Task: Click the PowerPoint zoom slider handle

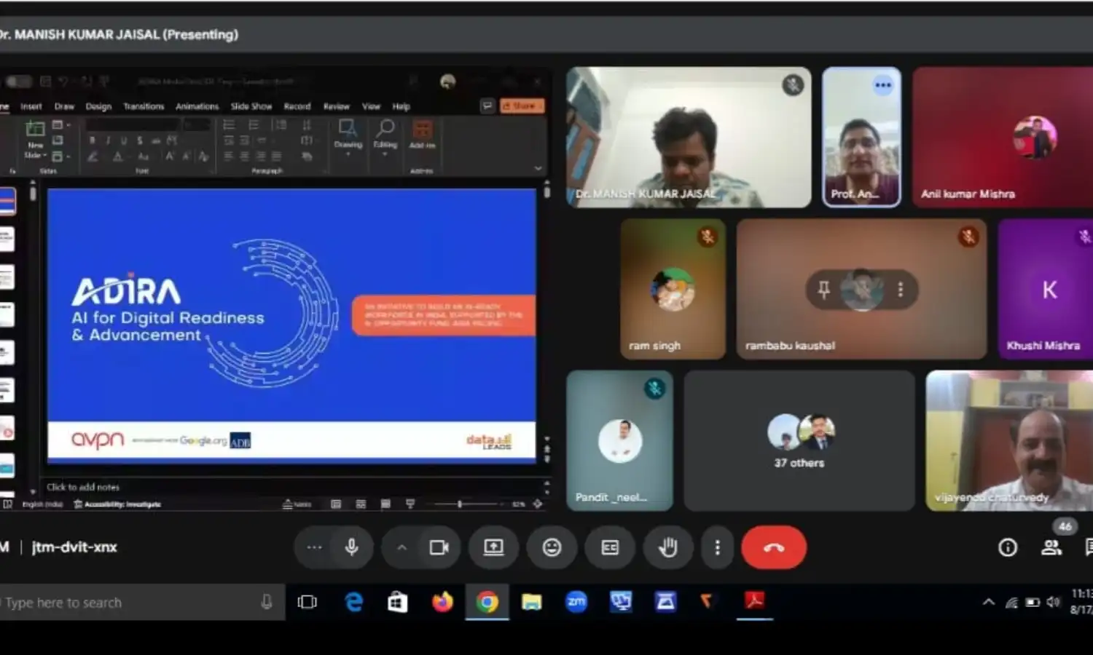Action: (x=460, y=504)
